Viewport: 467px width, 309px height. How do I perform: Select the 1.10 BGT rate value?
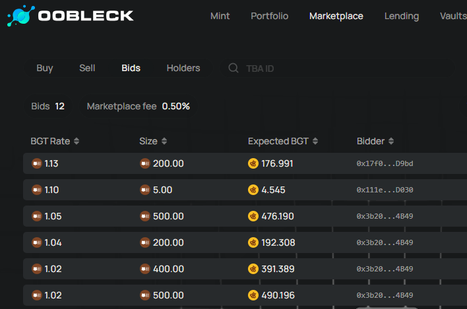tap(51, 190)
